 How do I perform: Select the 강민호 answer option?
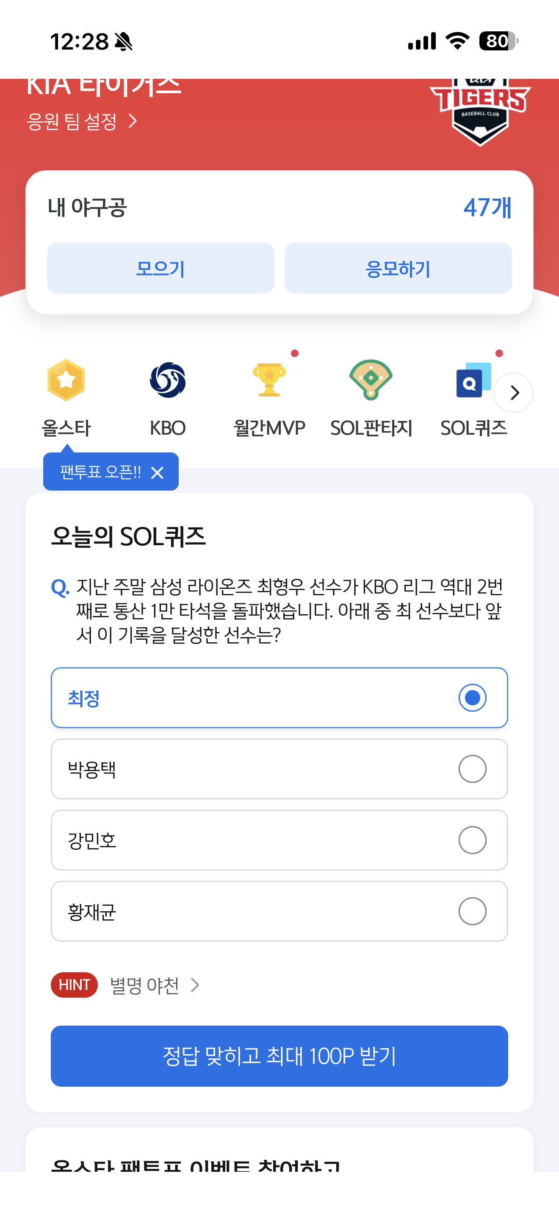pyautogui.click(x=279, y=840)
